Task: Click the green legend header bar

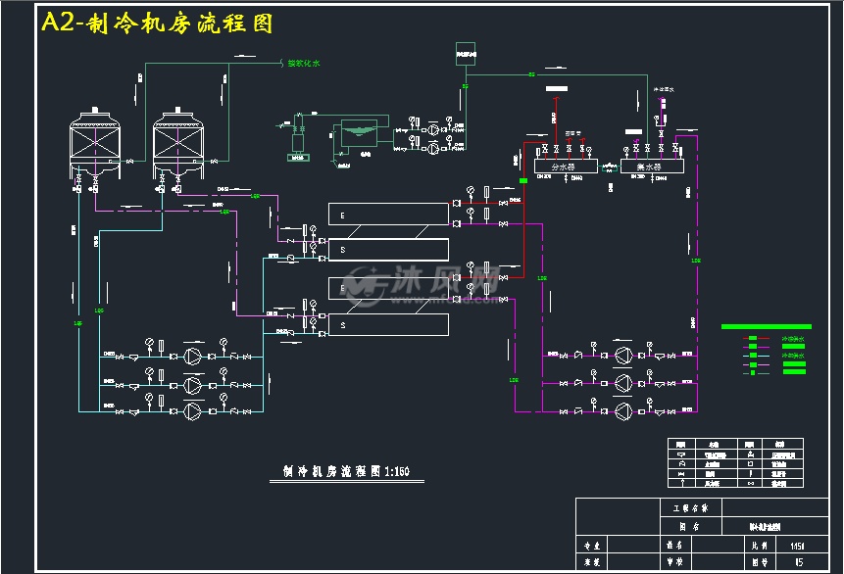Action: click(767, 326)
